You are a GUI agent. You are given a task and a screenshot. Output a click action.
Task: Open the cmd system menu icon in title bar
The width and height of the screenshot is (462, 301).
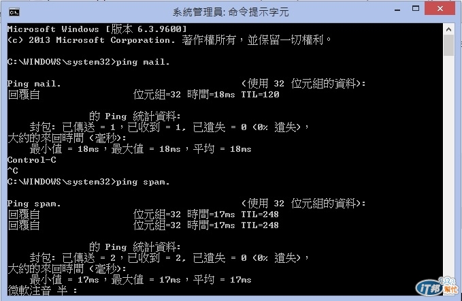coord(14,12)
